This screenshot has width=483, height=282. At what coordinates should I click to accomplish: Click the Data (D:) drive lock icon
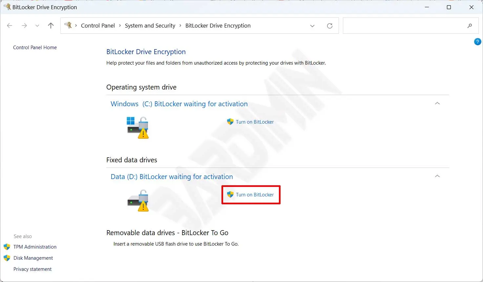pyautogui.click(x=138, y=200)
